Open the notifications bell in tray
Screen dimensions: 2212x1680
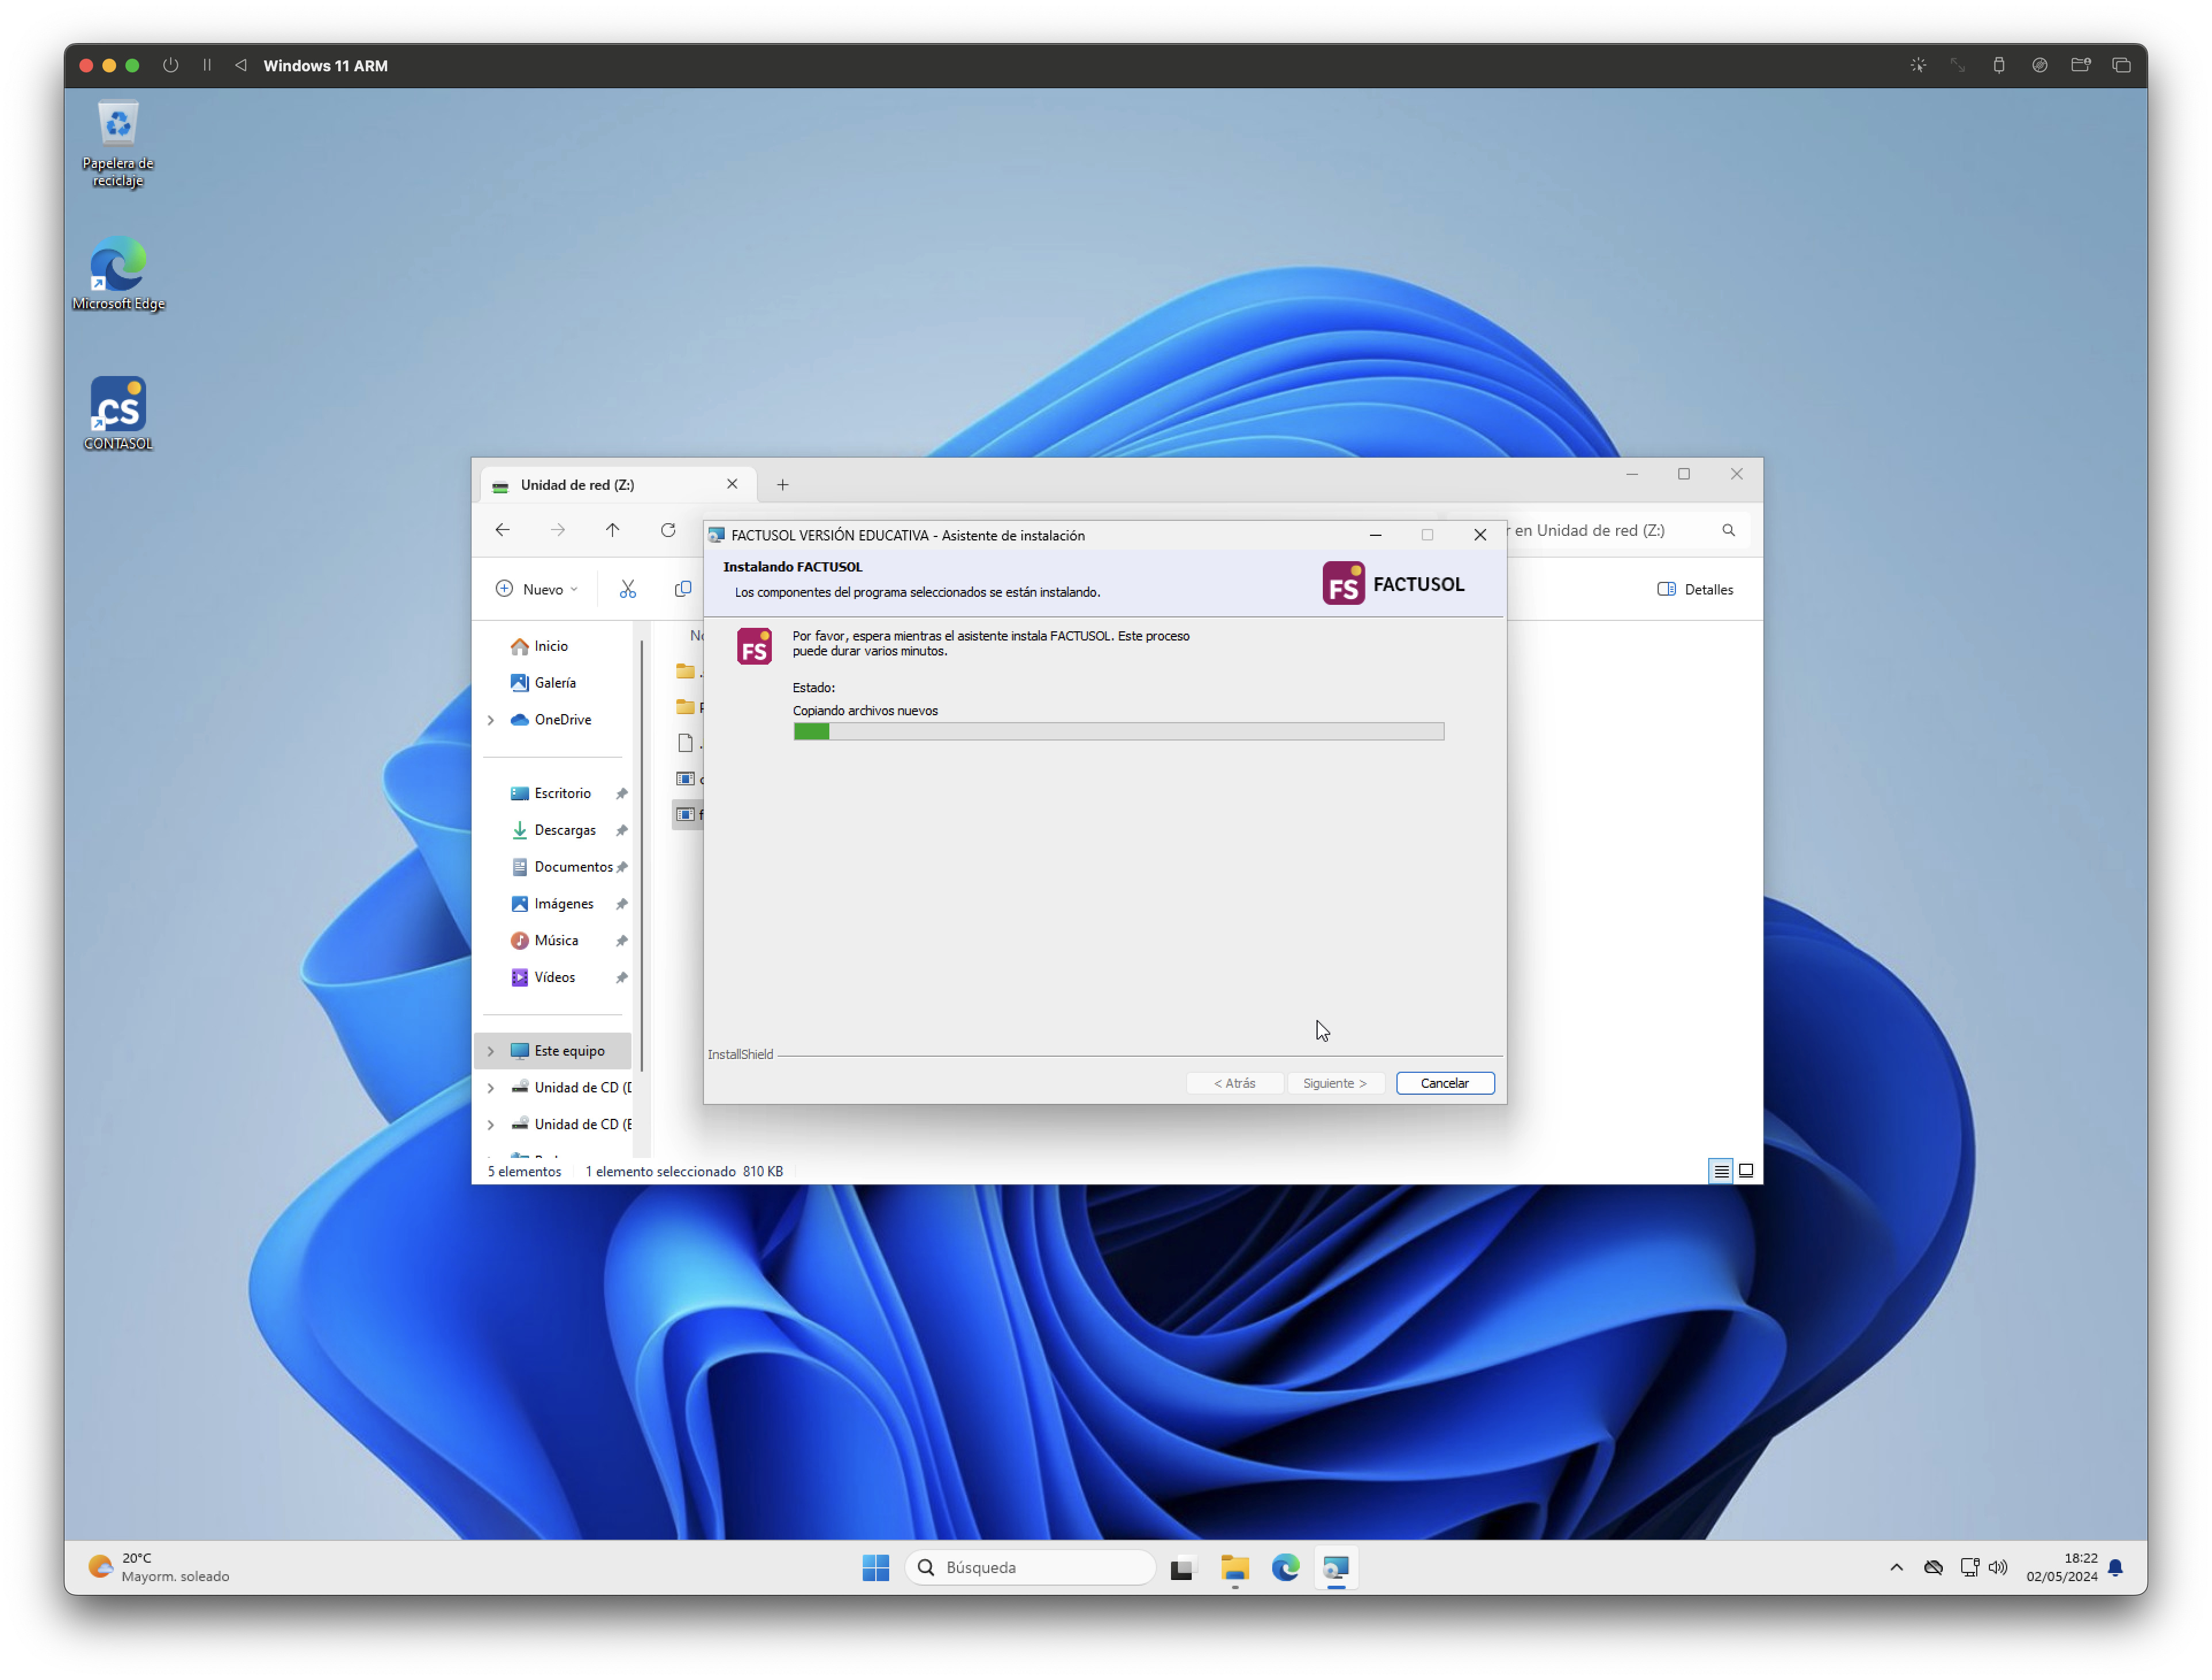click(2115, 1567)
